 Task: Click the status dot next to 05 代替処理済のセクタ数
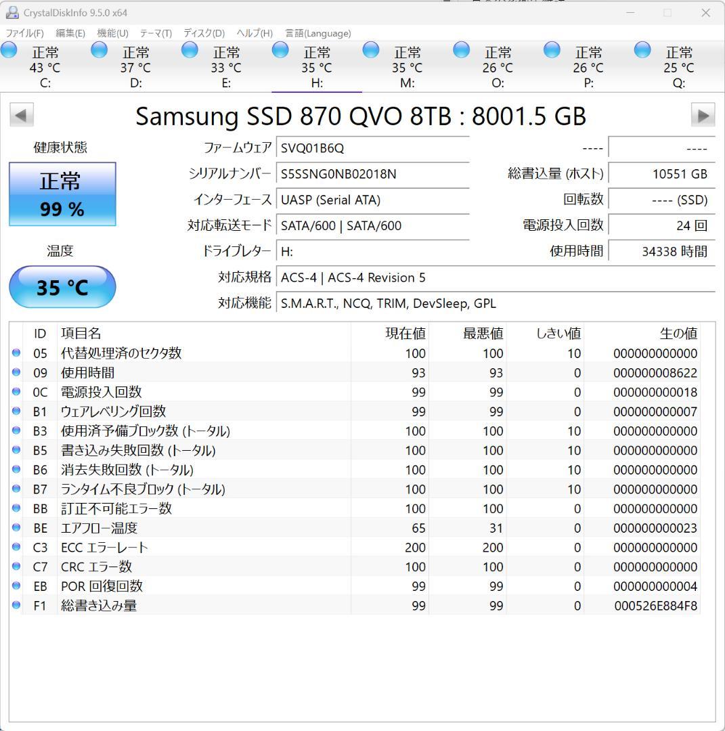coord(16,353)
